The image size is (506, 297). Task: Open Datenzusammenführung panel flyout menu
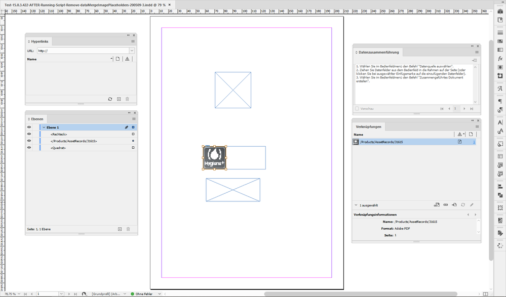coord(477,52)
